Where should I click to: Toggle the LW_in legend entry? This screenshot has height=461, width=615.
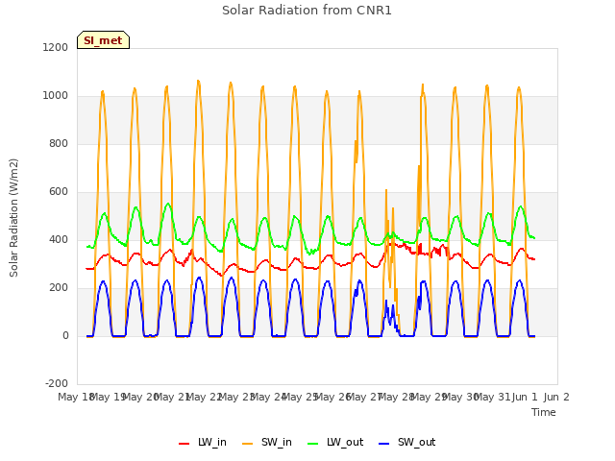pyautogui.click(x=203, y=443)
